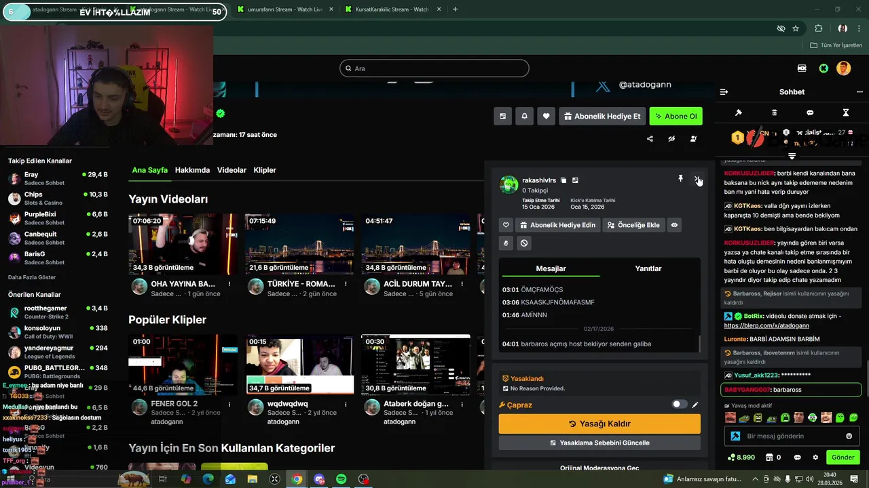This screenshot has height=488, width=869.
Task: Open File Explorer from the taskbar
Action: click(253, 479)
